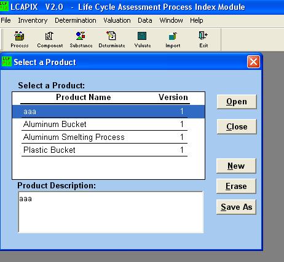The height and width of the screenshot is (262, 284).
Task: Select the LCAPIX icon in dialog title
Action: tap(7, 61)
